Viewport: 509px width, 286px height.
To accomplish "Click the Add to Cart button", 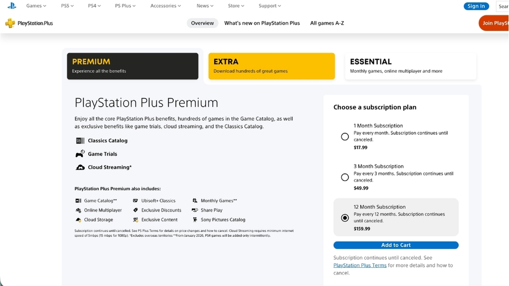I will 396,245.
